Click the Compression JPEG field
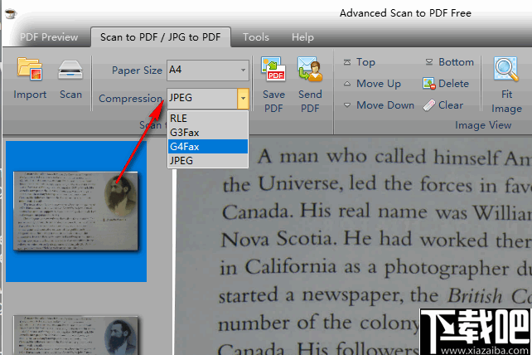Viewport: 532px width, 355px height. coord(202,98)
